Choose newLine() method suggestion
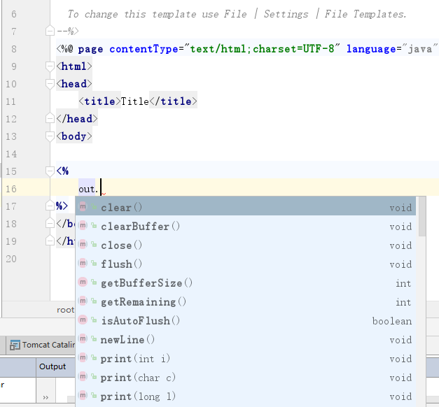The image size is (439, 407). click(x=246, y=340)
